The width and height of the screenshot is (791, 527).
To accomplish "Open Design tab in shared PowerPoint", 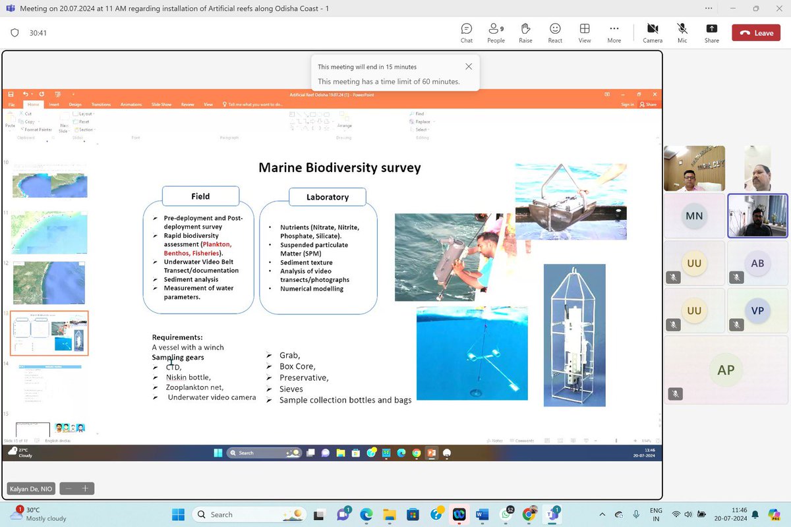I will [75, 104].
